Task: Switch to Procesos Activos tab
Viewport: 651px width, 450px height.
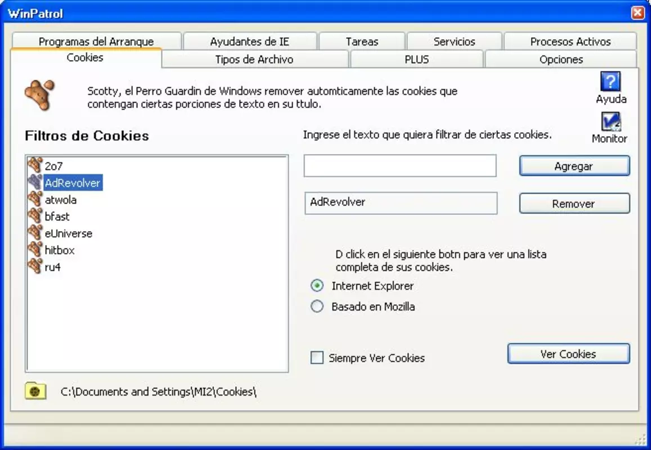Action: (x=571, y=41)
